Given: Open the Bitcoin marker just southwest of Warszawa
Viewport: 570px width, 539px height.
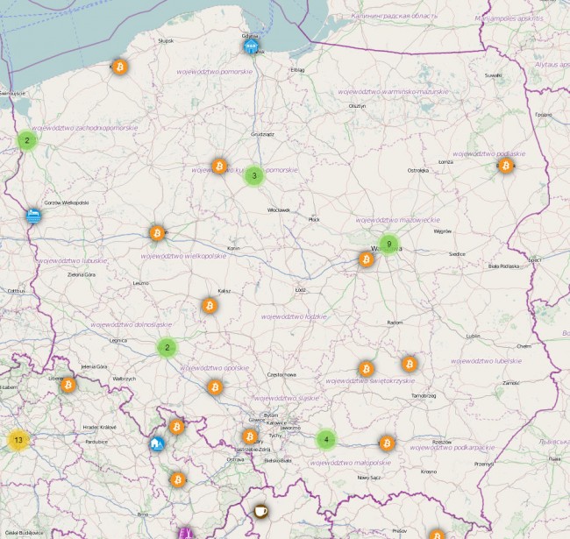Looking at the screenshot, I should pyautogui.click(x=366, y=259).
